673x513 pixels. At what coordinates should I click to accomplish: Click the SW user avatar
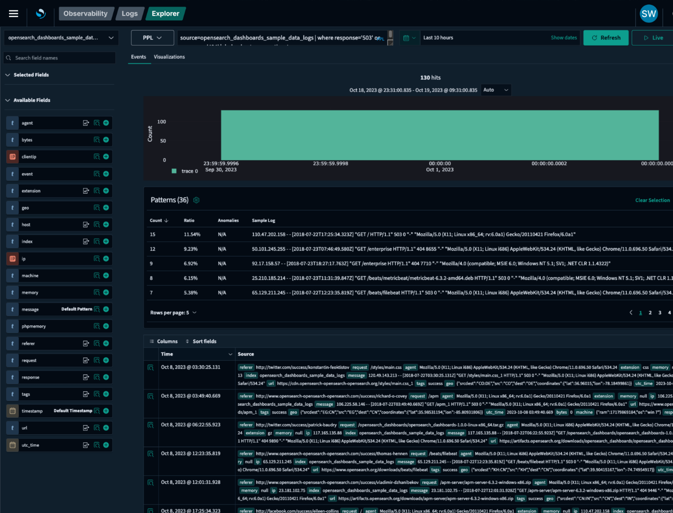[649, 13]
